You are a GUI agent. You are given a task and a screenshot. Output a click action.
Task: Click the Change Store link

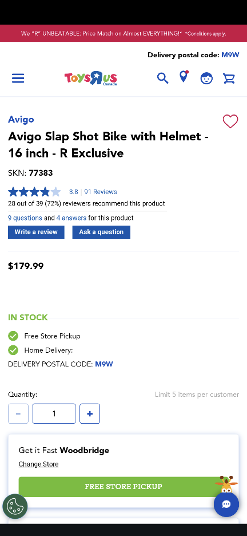pos(38,464)
